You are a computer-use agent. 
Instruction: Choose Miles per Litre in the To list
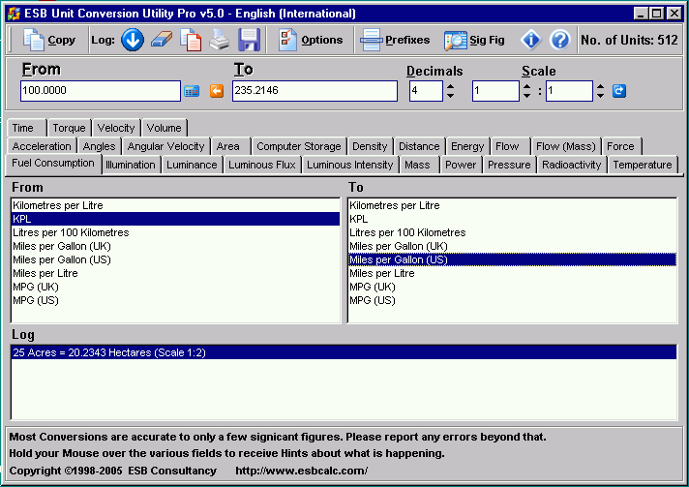pyautogui.click(x=512, y=273)
